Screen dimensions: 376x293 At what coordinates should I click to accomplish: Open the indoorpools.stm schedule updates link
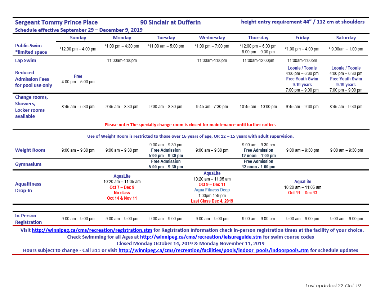(213, 250)
